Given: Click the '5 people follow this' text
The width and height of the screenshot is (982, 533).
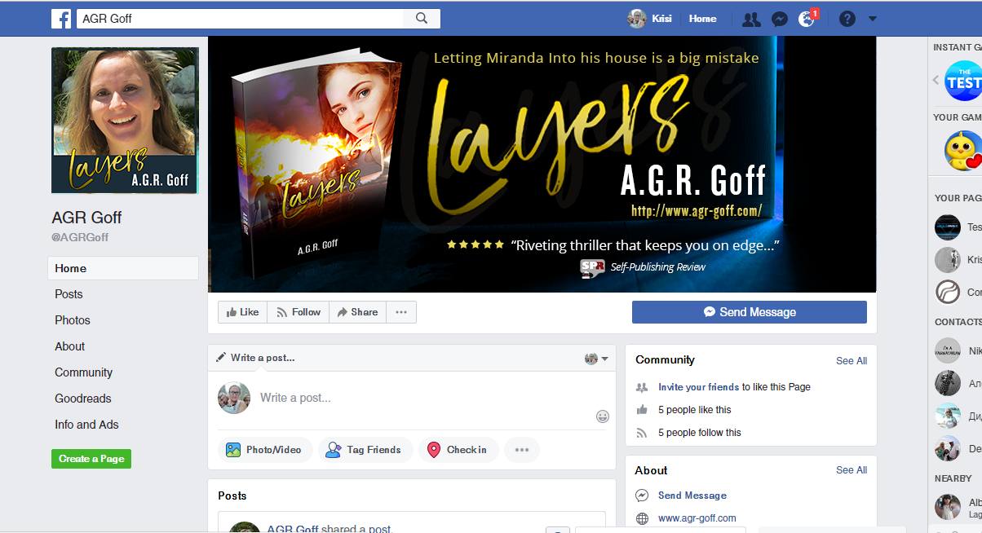Looking at the screenshot, I should point(700,433).
